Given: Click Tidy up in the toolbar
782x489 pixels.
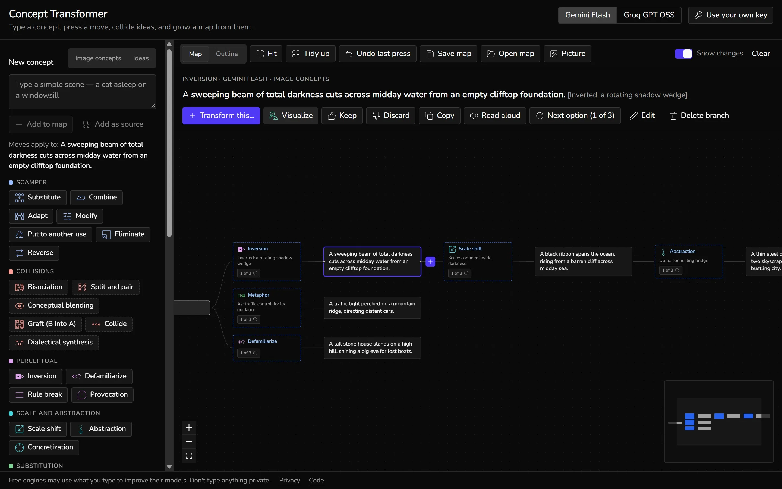Looking at the screenshot, I should [311, 54].
